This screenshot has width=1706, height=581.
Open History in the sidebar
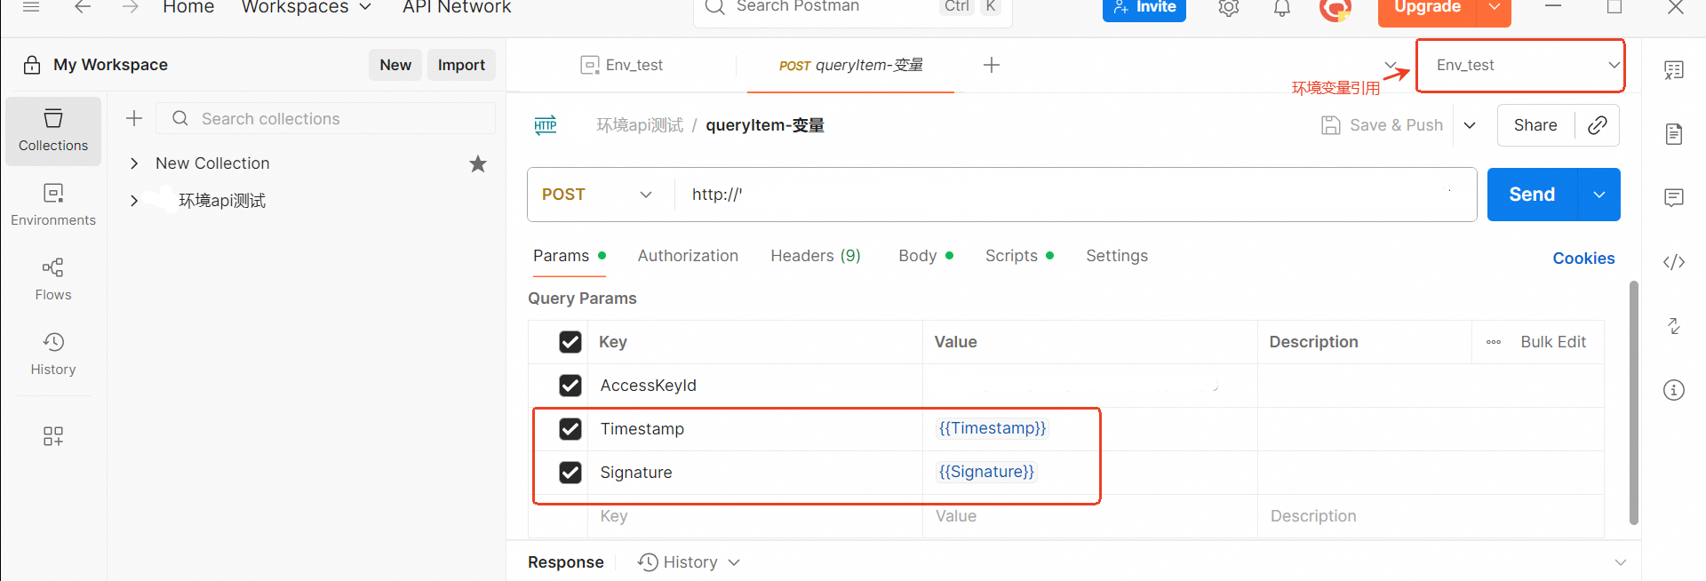pos(53,354)
